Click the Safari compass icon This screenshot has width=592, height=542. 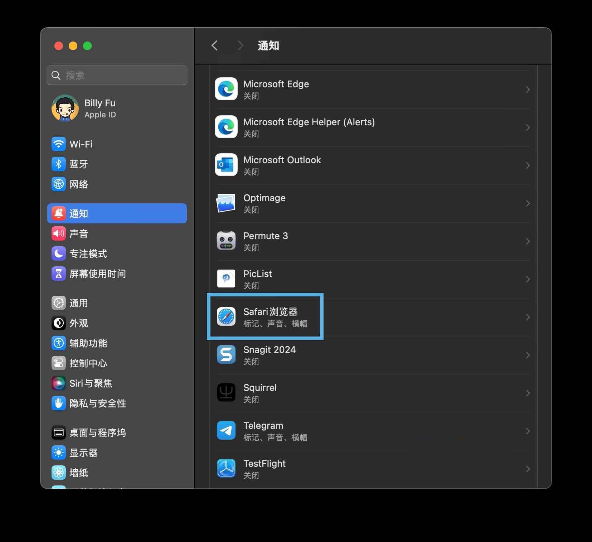click(x=226, y=317)
